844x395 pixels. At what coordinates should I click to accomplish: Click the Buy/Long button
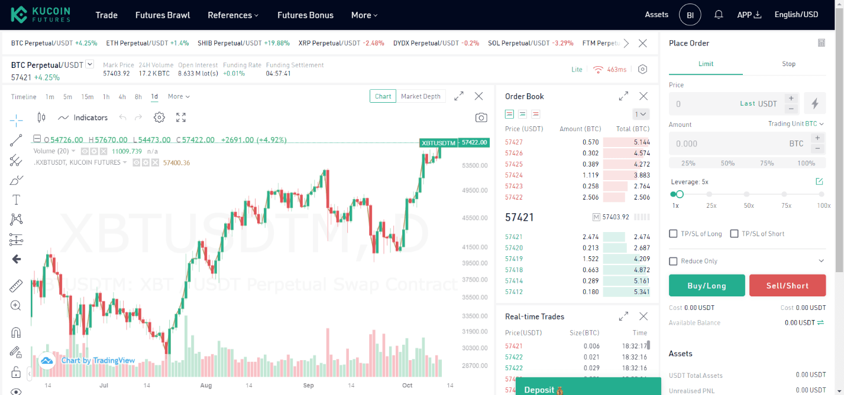point(707,285)
